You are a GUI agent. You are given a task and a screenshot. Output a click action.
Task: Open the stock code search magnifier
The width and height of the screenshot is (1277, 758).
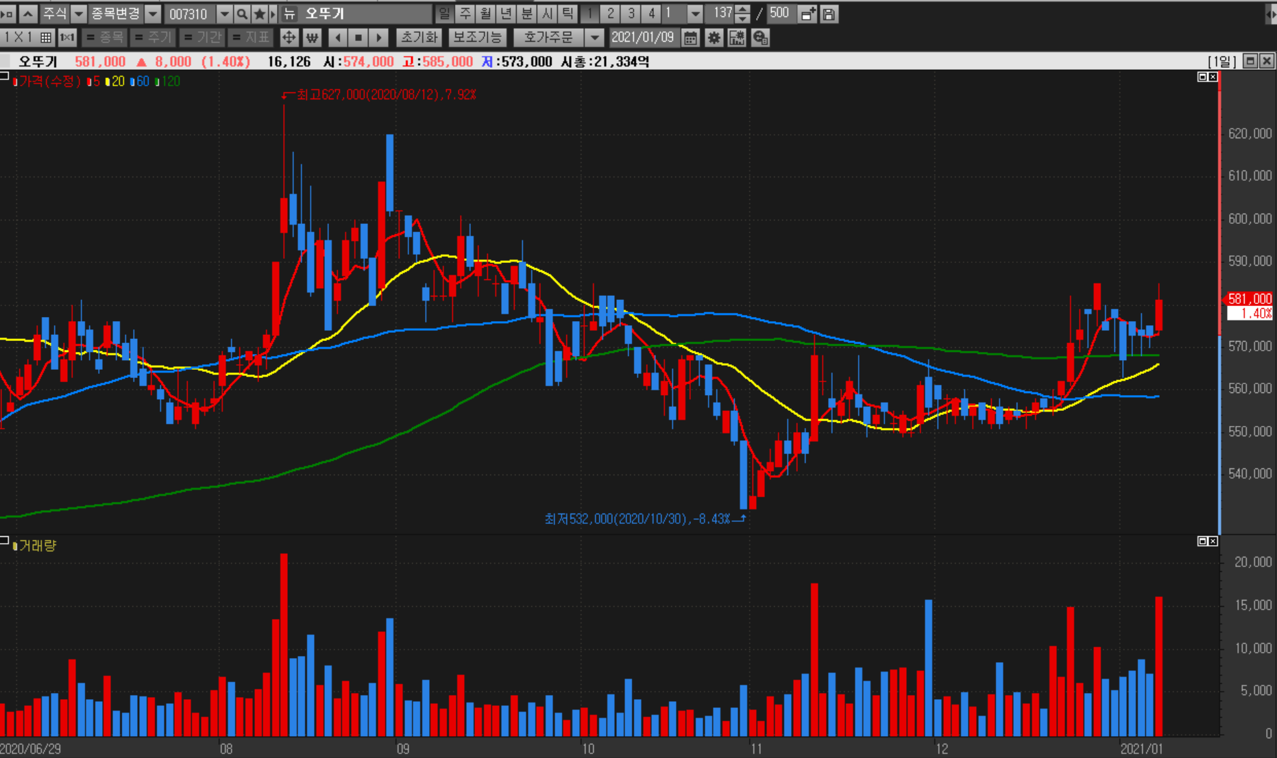pos(242,14)
